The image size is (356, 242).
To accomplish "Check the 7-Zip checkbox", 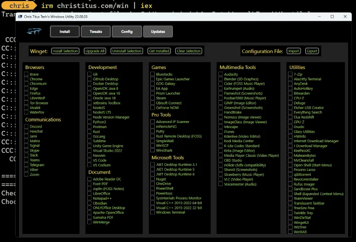I will pos(290,74).
